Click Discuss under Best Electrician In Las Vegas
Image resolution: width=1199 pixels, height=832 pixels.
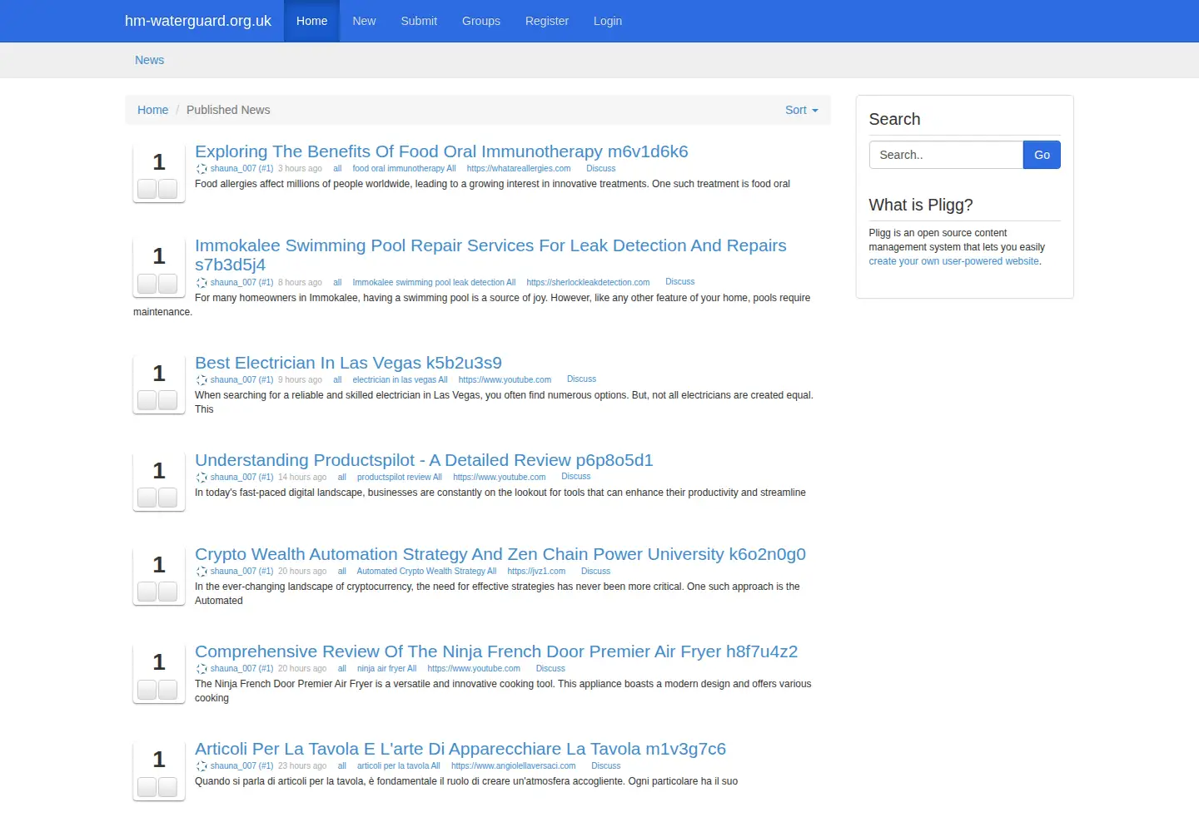[x=581, y=379]
